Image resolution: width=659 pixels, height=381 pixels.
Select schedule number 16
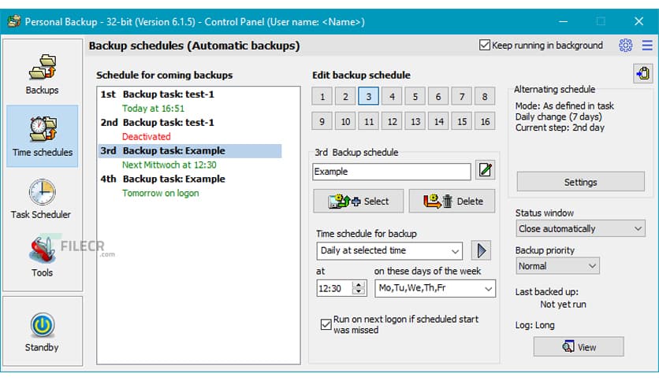(x=485, y=121)
